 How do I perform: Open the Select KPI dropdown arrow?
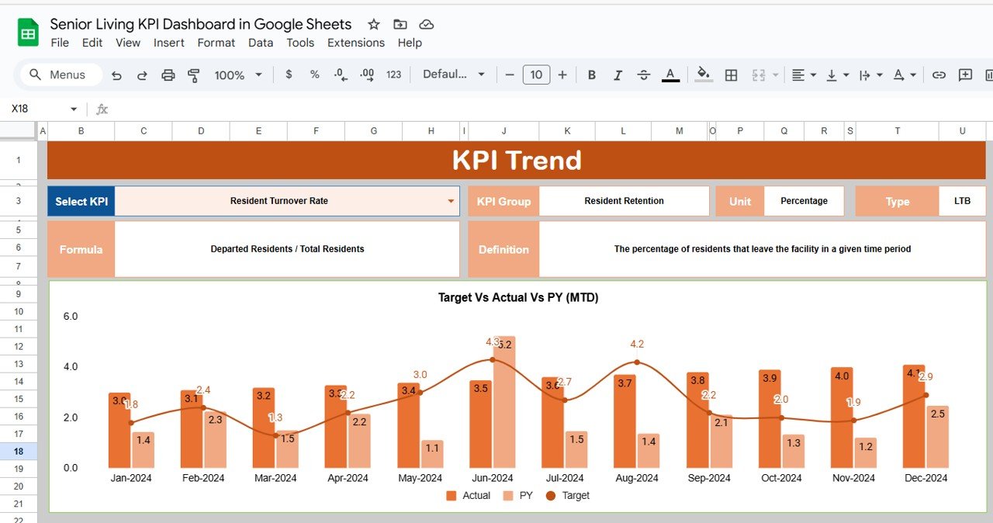[451, 201]
